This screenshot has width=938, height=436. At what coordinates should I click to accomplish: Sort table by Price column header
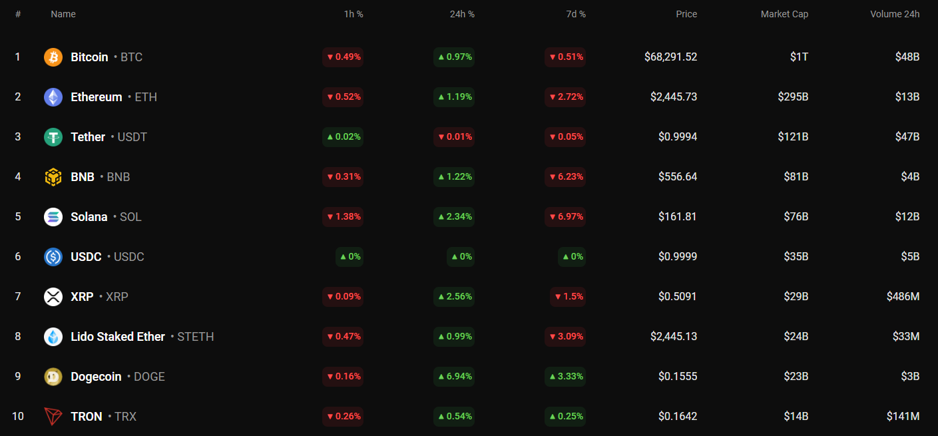tap(686, 14)
